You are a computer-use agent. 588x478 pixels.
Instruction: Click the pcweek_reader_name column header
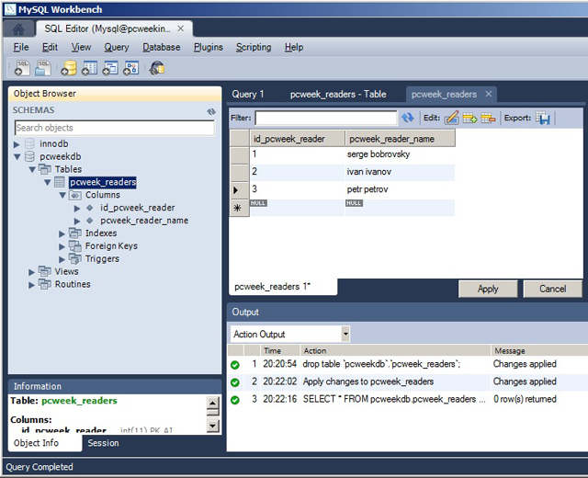click(x=401, y=139)
